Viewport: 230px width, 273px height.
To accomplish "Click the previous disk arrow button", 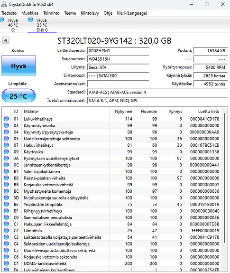I will click(x=6, y=40).
